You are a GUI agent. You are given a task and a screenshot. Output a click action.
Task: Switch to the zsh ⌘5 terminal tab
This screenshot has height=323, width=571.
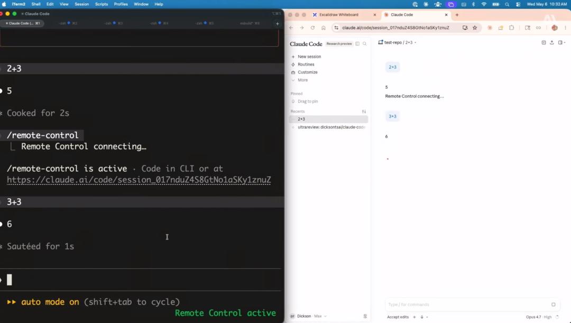[204, 23]
